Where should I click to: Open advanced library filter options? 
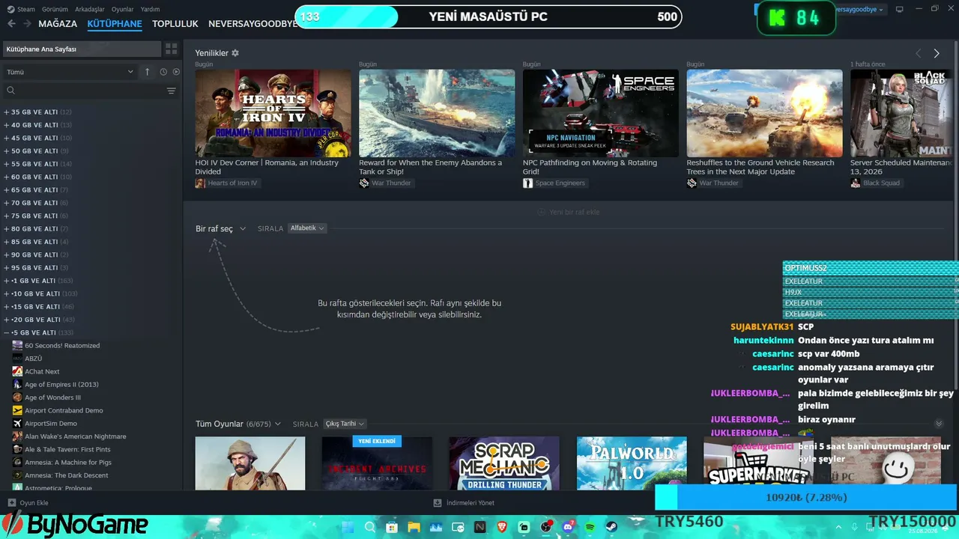172,91
